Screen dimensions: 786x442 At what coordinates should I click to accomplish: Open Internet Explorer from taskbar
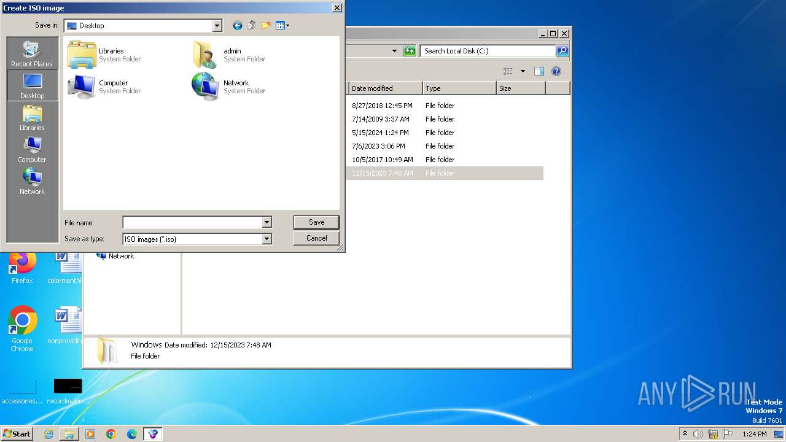pos(49,434)
